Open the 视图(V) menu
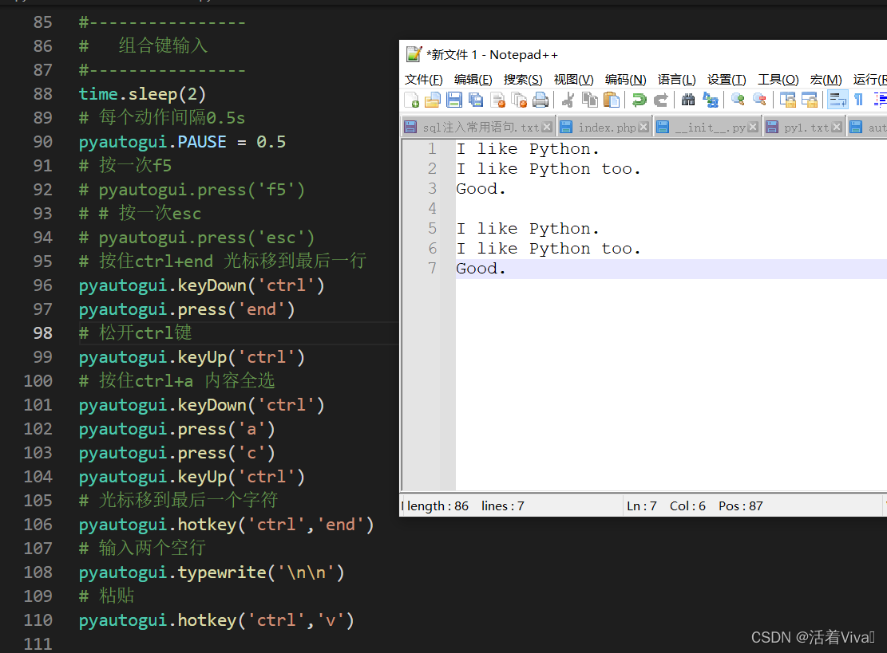Image resolution: width=887 pixels, height=653 pixels. 573,80
